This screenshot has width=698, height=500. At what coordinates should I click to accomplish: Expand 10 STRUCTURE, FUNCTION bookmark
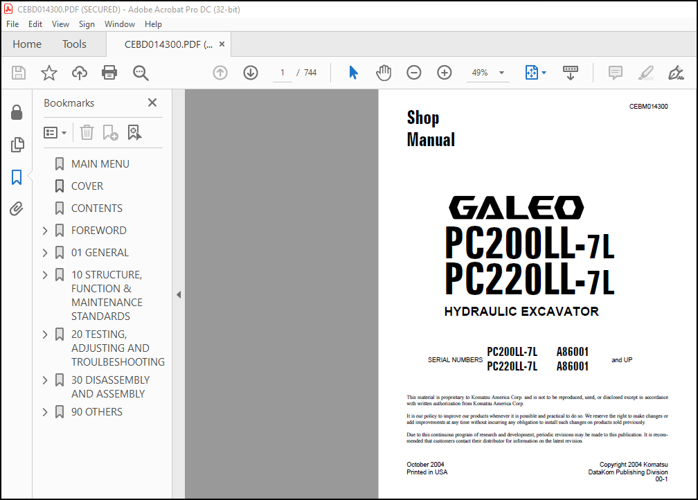(45, 275)
